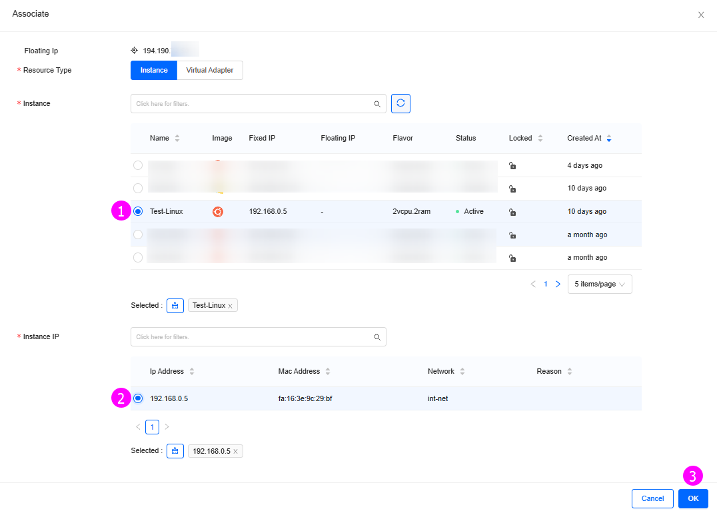Open the 5 items/page dropdown

(600, 284)
